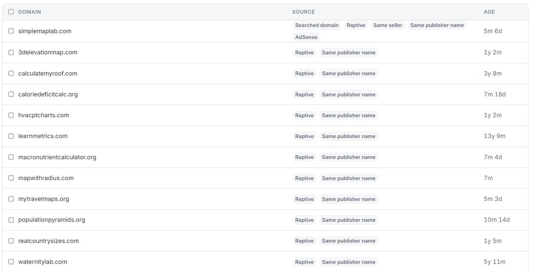Click the Same seller tag
Image resolution: width=533 pixels, height=271 pixels.
click(x=388, y=25)
